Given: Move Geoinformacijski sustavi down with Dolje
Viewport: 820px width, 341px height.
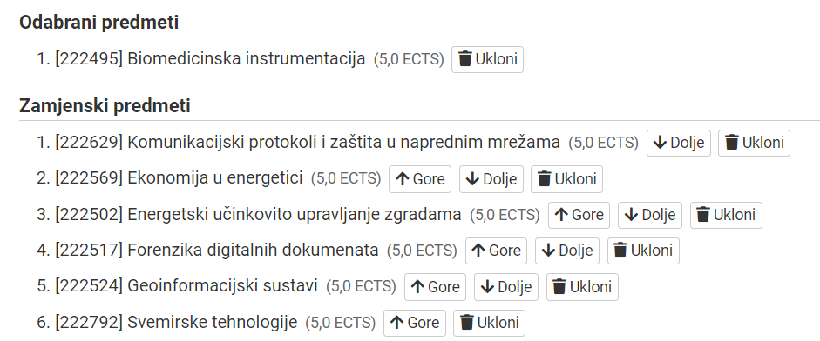Looking at the screenshot, I should (x=506, y=287).
